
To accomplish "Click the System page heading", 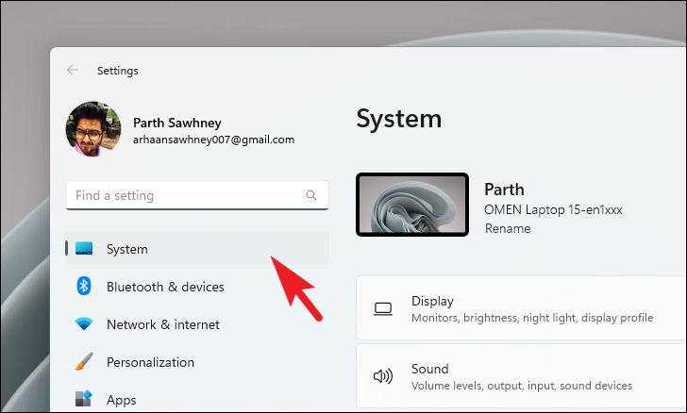I will coord(398,119).
